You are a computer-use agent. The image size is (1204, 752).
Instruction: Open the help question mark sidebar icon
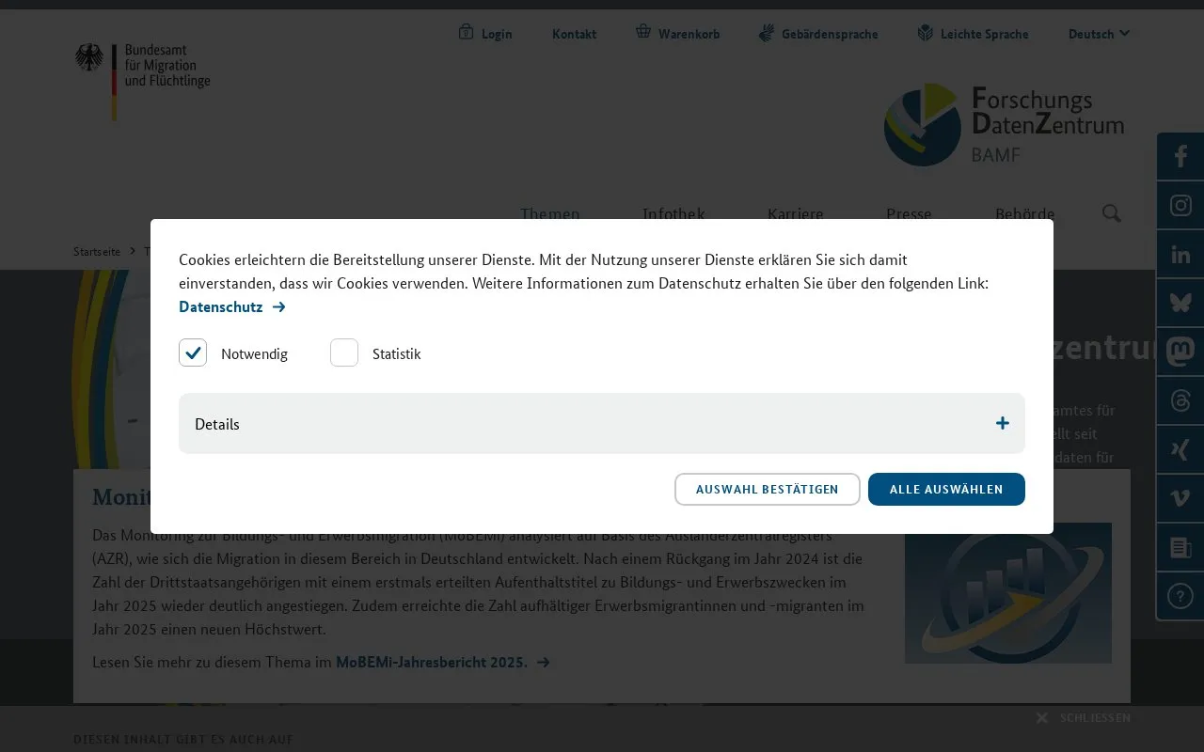(x=1180, y=596)
